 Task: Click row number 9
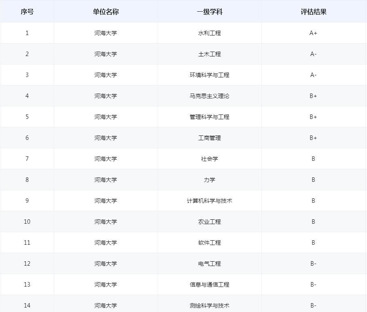[x=27, y=201]
